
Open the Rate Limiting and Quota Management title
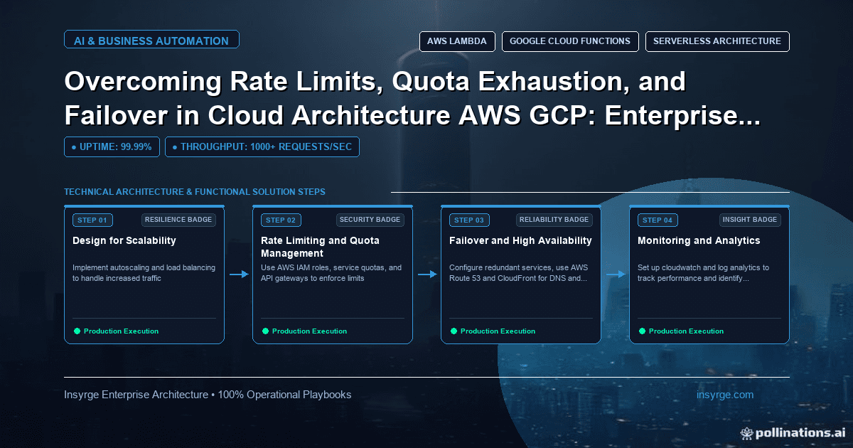[320, 247]
